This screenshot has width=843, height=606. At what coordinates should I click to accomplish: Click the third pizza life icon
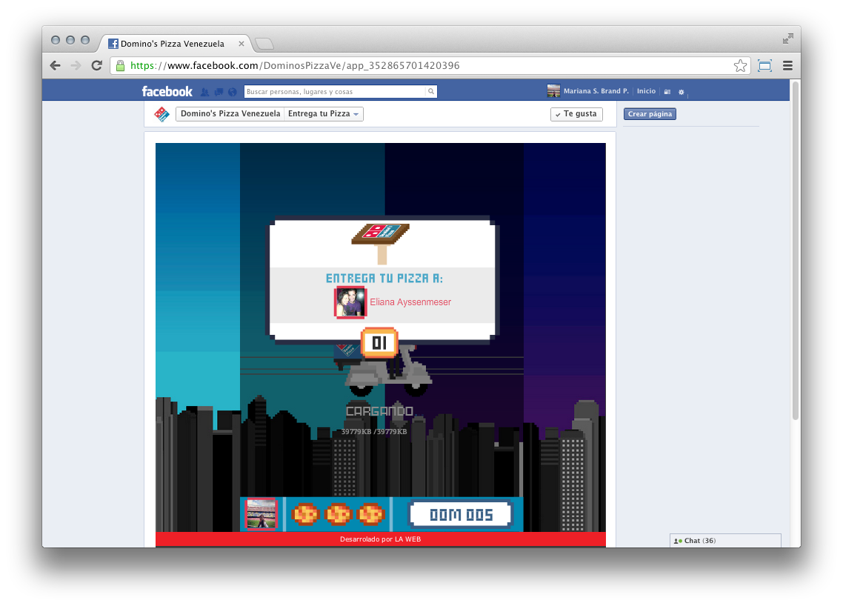tap(371, 514)
